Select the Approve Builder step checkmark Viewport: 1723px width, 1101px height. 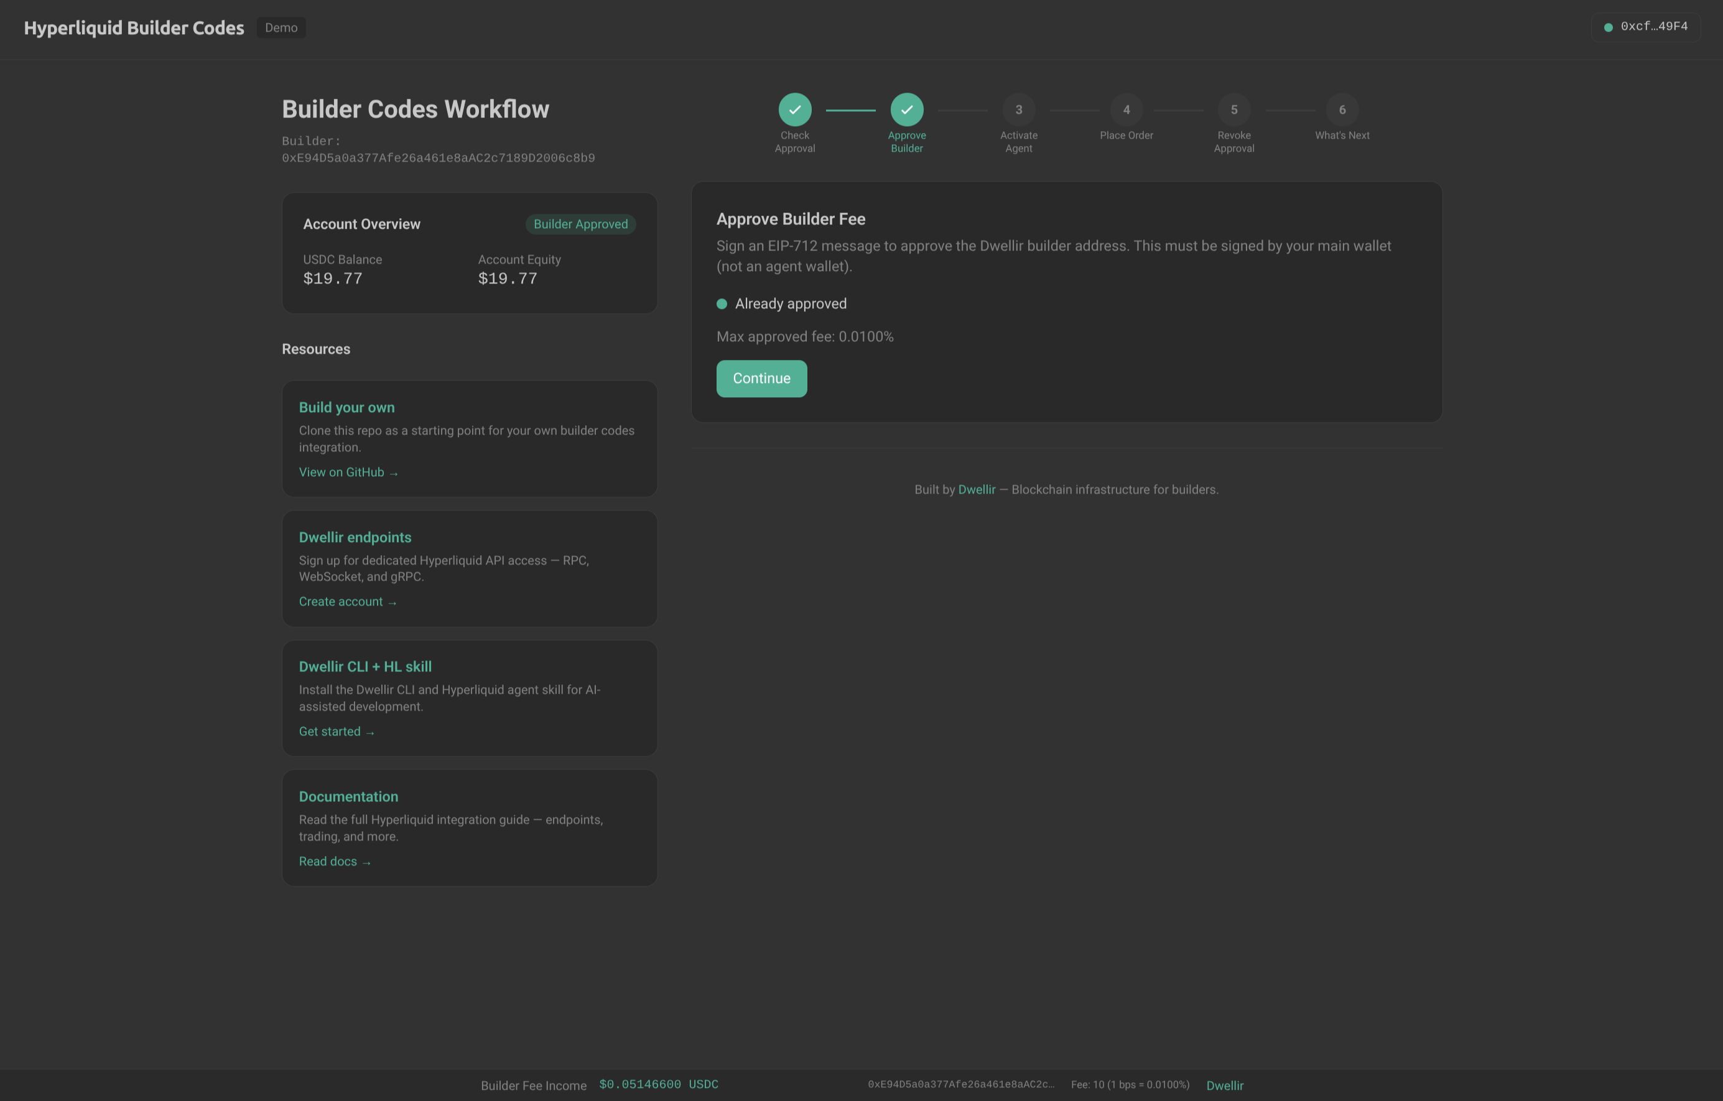[906, 109]
